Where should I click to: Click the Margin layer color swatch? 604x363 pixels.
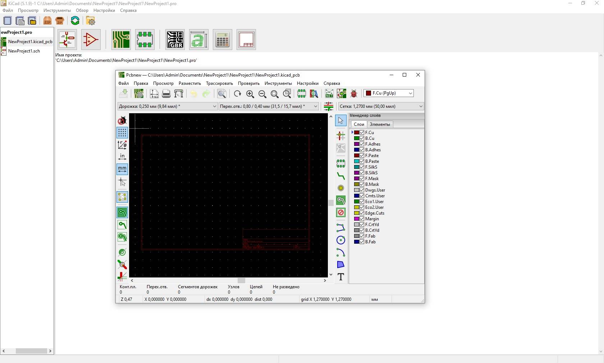pos(357,219)
